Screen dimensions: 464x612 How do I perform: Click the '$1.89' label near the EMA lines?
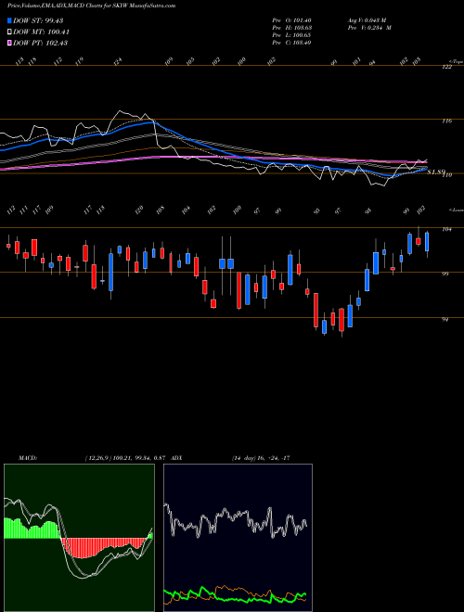click(434, 172)
